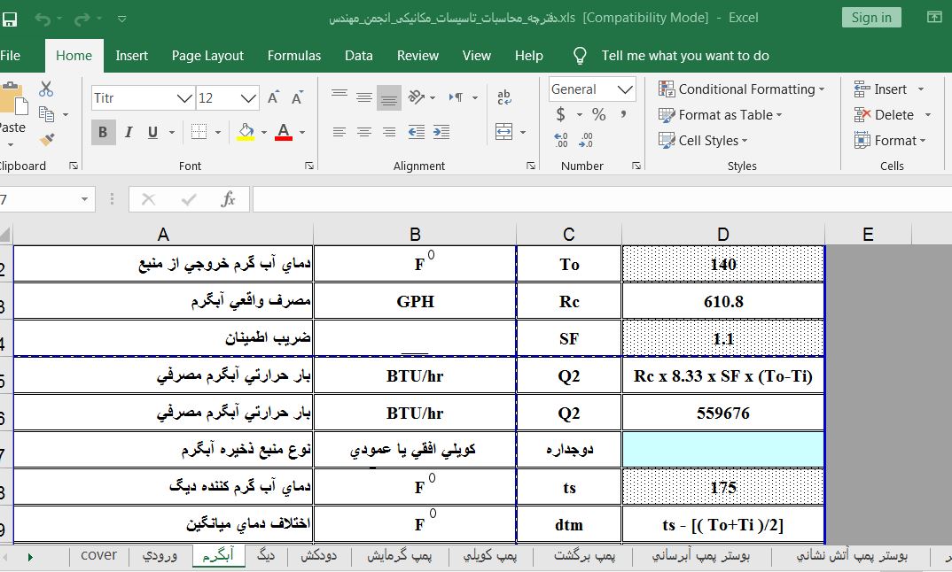Open the Titr font name dropdown
The height and width of the screenshot is (572, 952).
pos(184,98)
